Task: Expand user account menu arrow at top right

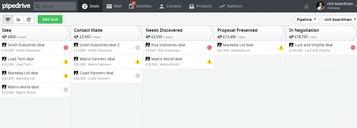Action: point(356,6)
